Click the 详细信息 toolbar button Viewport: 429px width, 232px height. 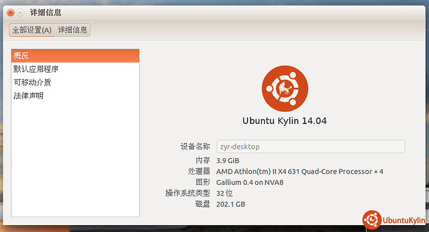pyautogui.click(x=73, y=30)
